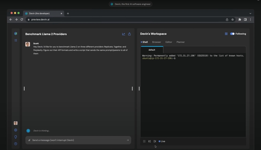Screen dimensions: 261x150
Task: Click the attachment paperclip icon
Action: pos(29,140)
